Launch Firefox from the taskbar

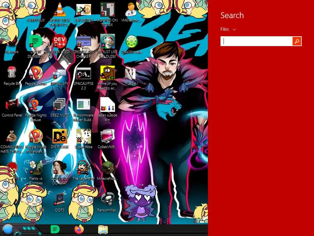[x=79, y=229]
